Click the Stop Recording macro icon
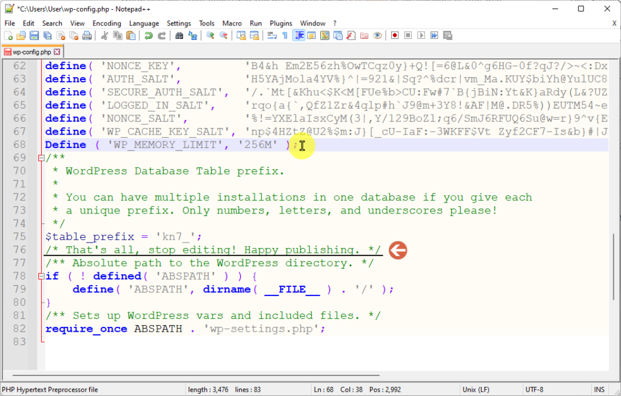Image resolution: width=621 pixels, height=396 pixels. tap(408, 36)
